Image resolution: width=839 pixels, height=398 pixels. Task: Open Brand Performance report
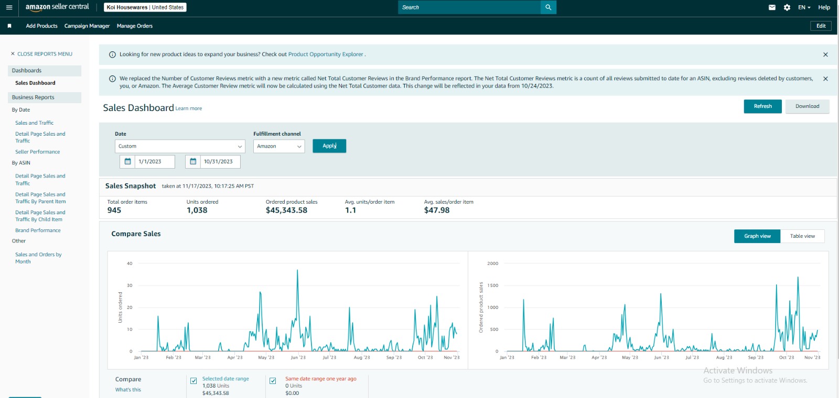(x=38, y=230)
